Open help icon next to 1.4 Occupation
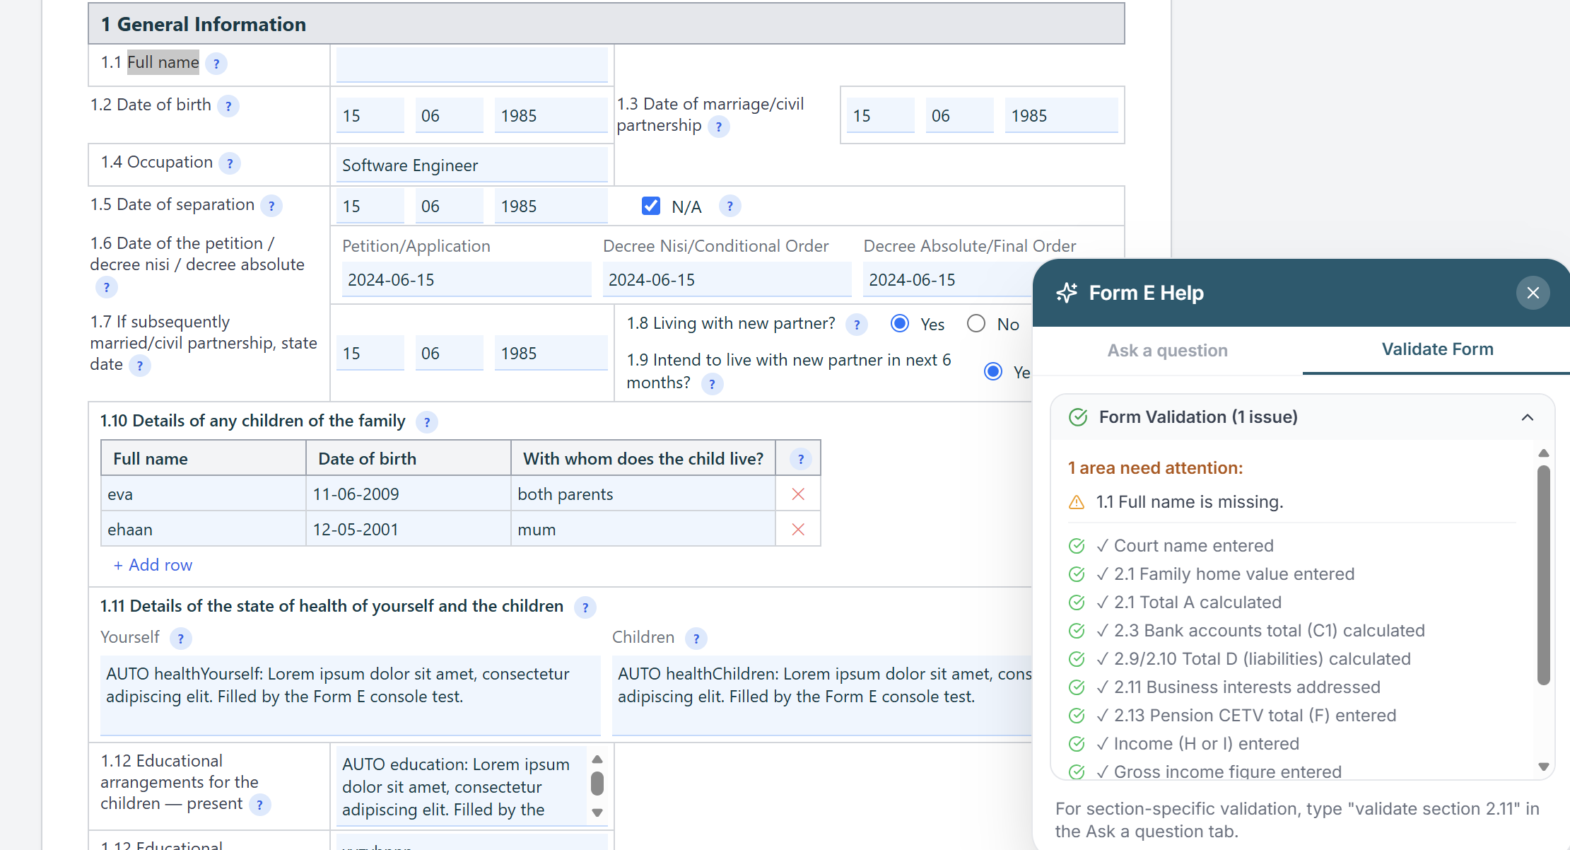The width and height of the screenshot is (1570, 850). click(230, 163)
